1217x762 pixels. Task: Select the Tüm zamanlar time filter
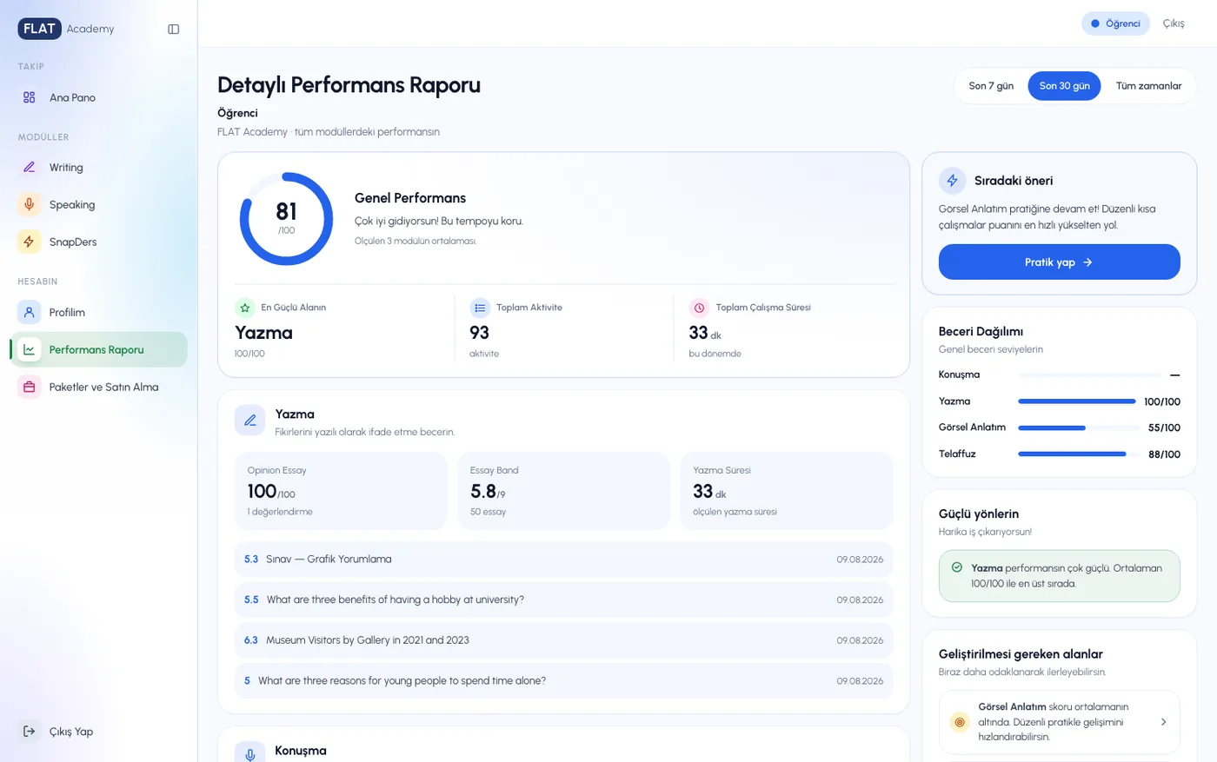(x=1148, y=86)
